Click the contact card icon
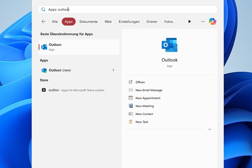The height and width of the screenshot is (168, 252). 131,114
